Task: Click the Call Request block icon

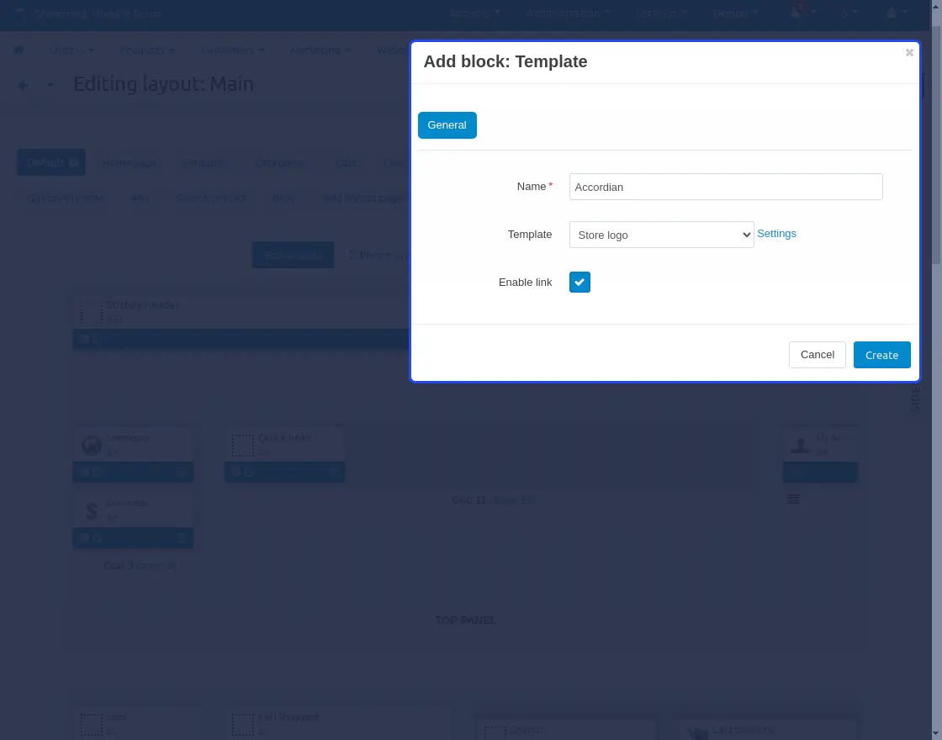Action: point(243,724)
